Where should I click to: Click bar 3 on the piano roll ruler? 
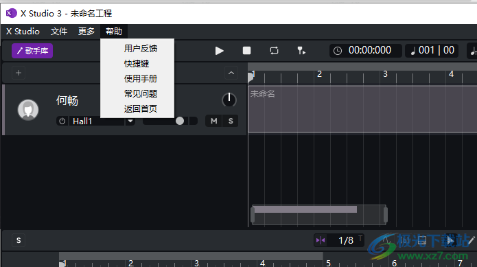196,263
